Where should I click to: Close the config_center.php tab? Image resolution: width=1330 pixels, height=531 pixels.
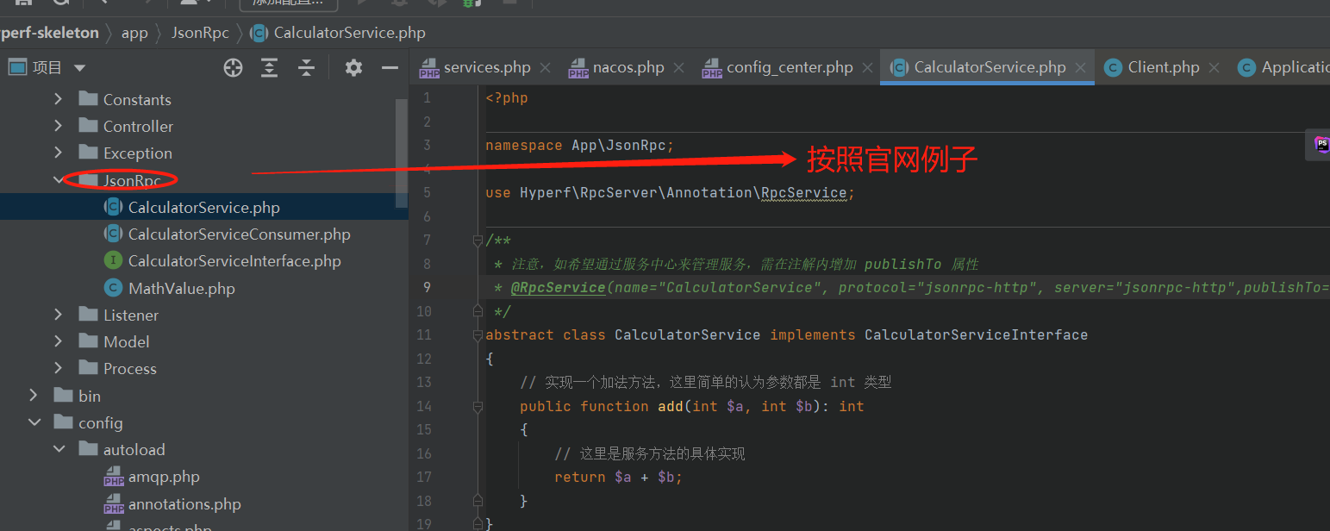point(867,67)
